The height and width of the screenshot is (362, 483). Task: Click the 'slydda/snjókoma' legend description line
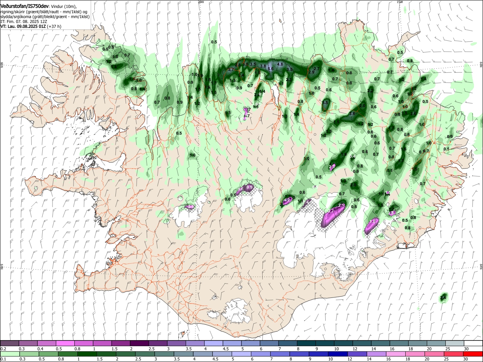pos(45,17)
